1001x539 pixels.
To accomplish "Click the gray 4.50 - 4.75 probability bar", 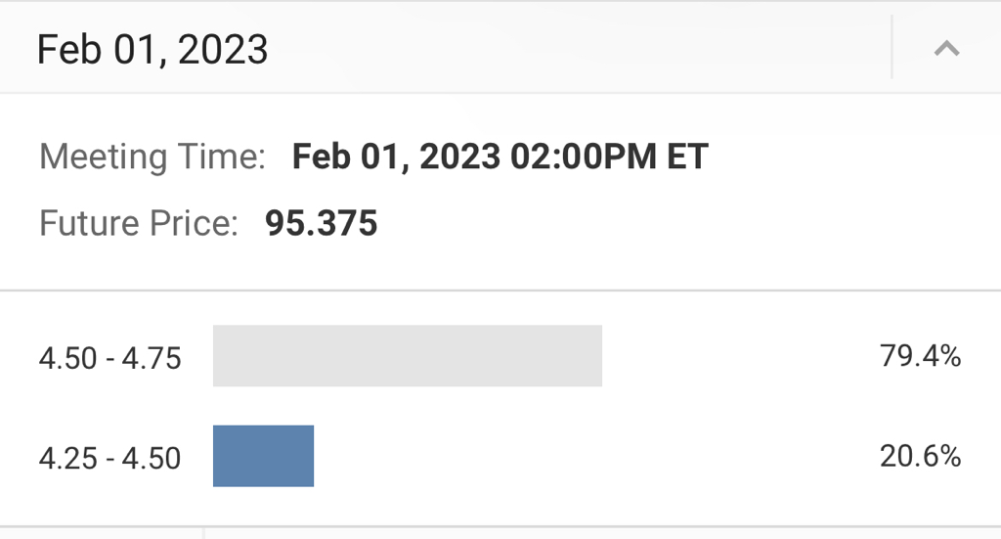I will [x=407, y=356].
